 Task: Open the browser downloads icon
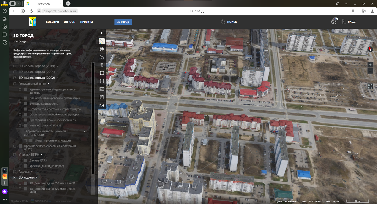[x=372, y=11]
